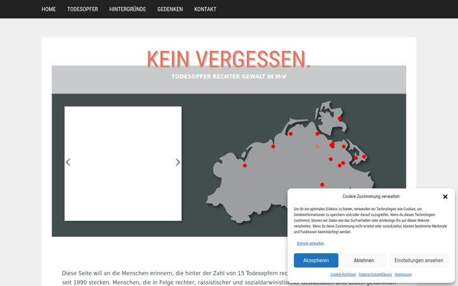Select the westernmost red map dot
The height and width of the screenshot is (286, 458).
pos(245,165)
